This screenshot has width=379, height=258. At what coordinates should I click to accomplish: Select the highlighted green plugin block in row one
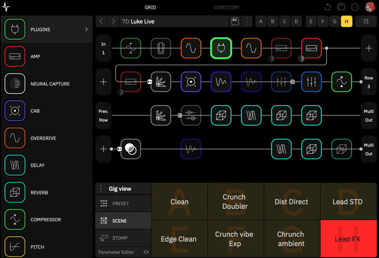click(221, 48)
